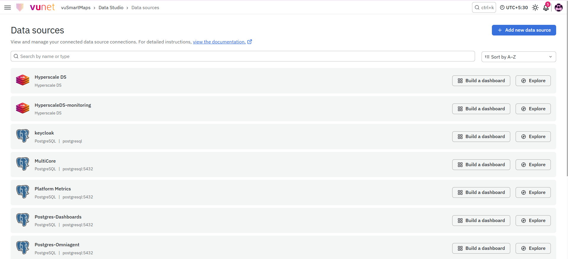This screenshot has width=568, height=259.
Task: Click the MultiCore PostgreSQL elephant icon
Action: 23,164
